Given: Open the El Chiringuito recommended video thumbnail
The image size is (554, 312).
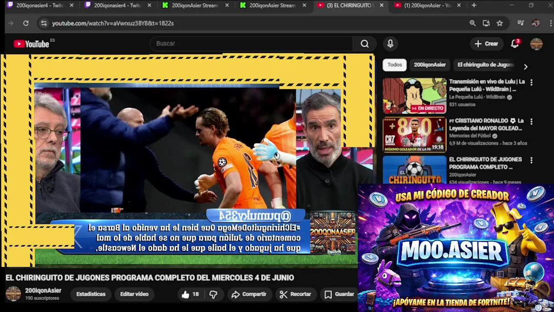Looking at the screenshot, I should pyautogui.click(x=414, y=169).
